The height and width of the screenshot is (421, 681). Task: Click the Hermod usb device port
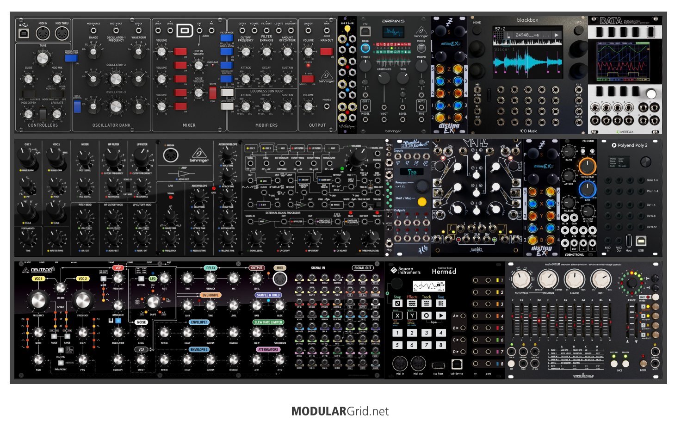[x=457, y=364]
